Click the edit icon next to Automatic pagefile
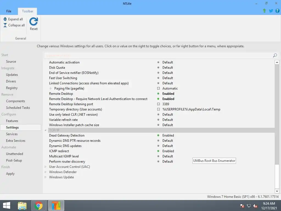Image resolution: width=281 pixels, height=211 pixels. (158, 88)
